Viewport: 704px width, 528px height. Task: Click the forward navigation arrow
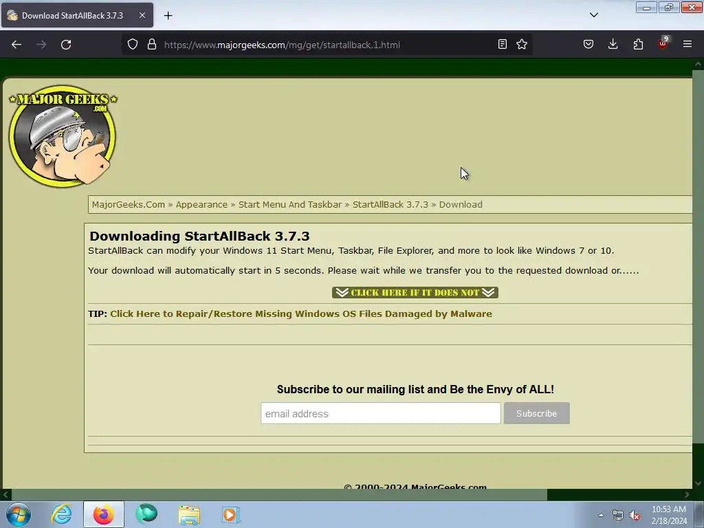pos(41,45)
